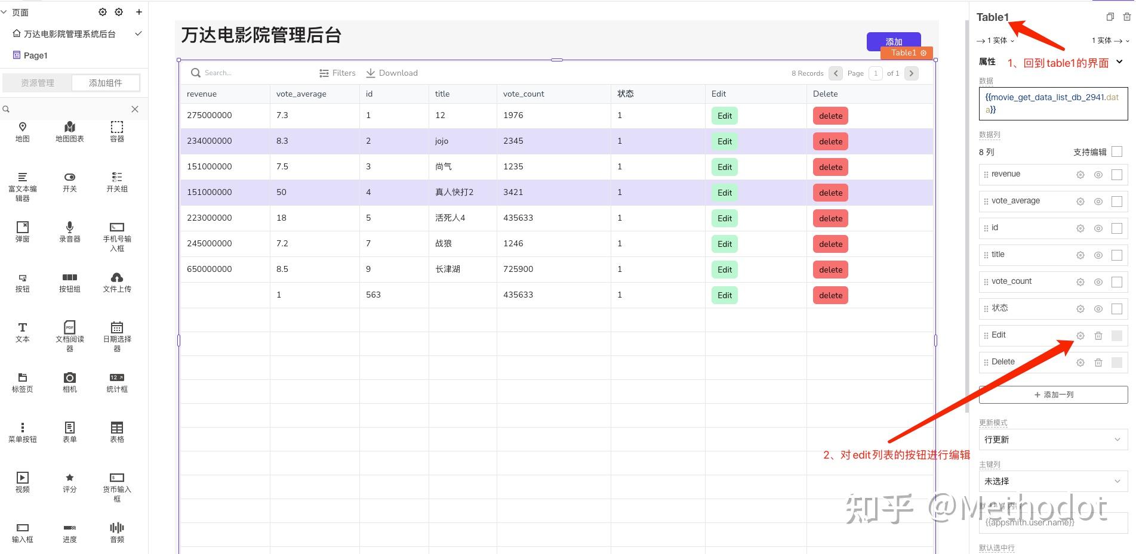Add the Map Chart (地图图表) widget
1136x554 pixels.
[70, 132]
